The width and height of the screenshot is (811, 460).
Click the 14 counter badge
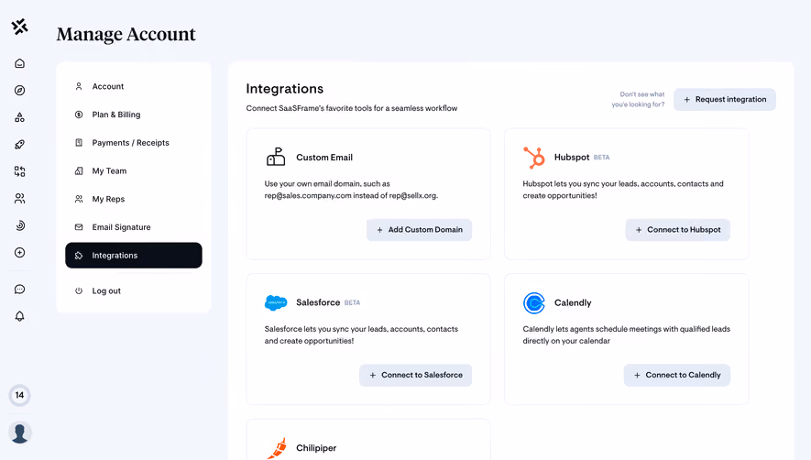(19, 395)
